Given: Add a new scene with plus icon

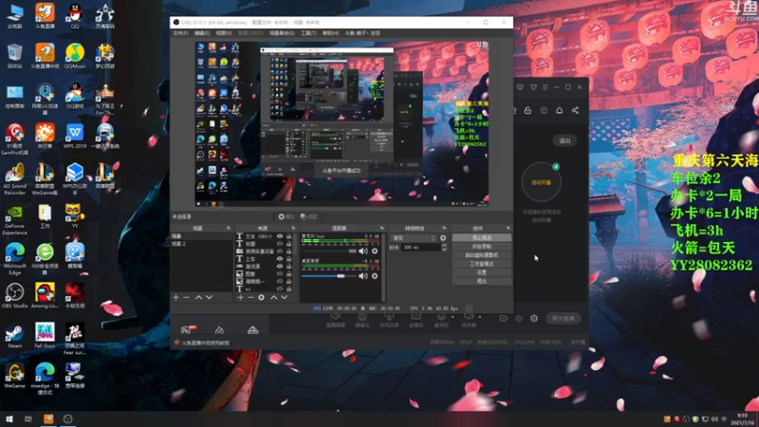Looking at the screenshot, I should click(x=176, y=297).
